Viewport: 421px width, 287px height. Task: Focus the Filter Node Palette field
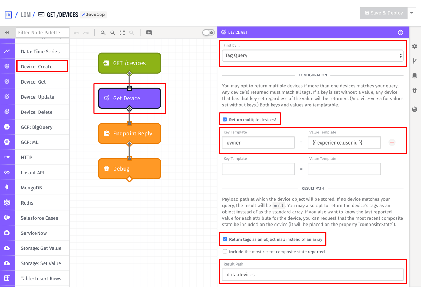coord(42,33)
